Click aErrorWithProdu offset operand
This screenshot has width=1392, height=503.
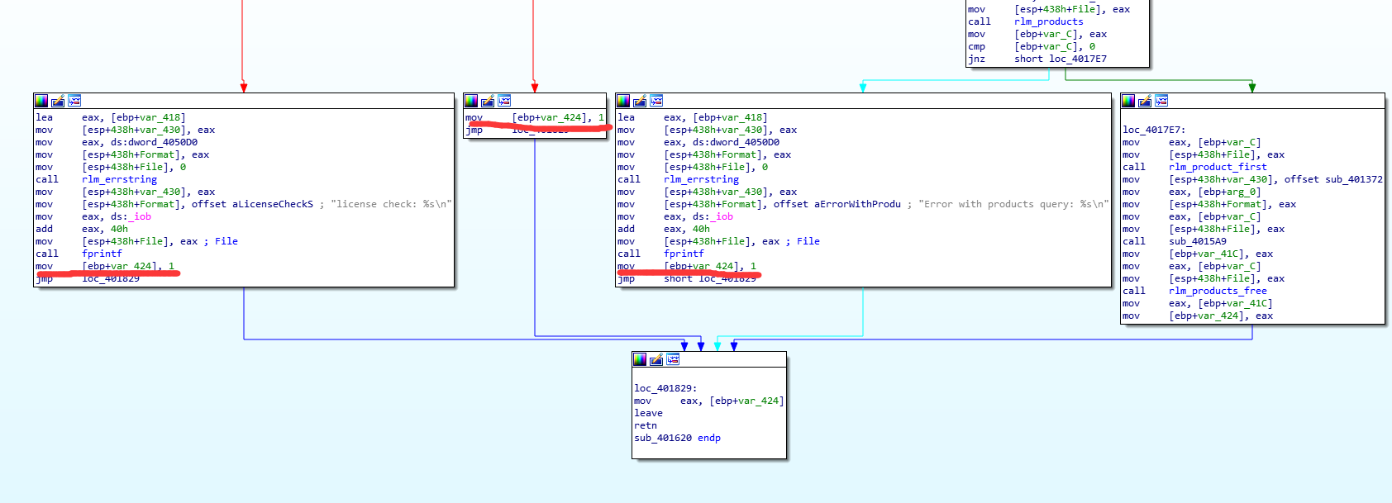[837, 204]
